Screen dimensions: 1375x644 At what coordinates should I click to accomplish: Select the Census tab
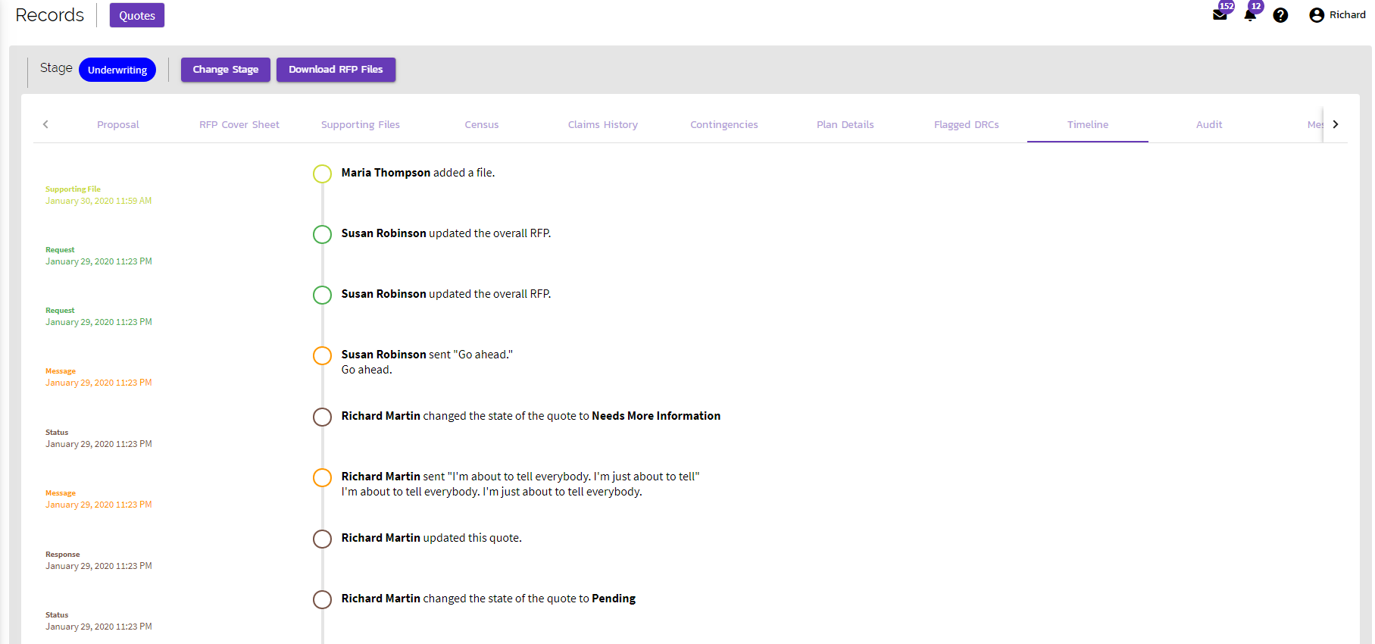coord(482,125)
